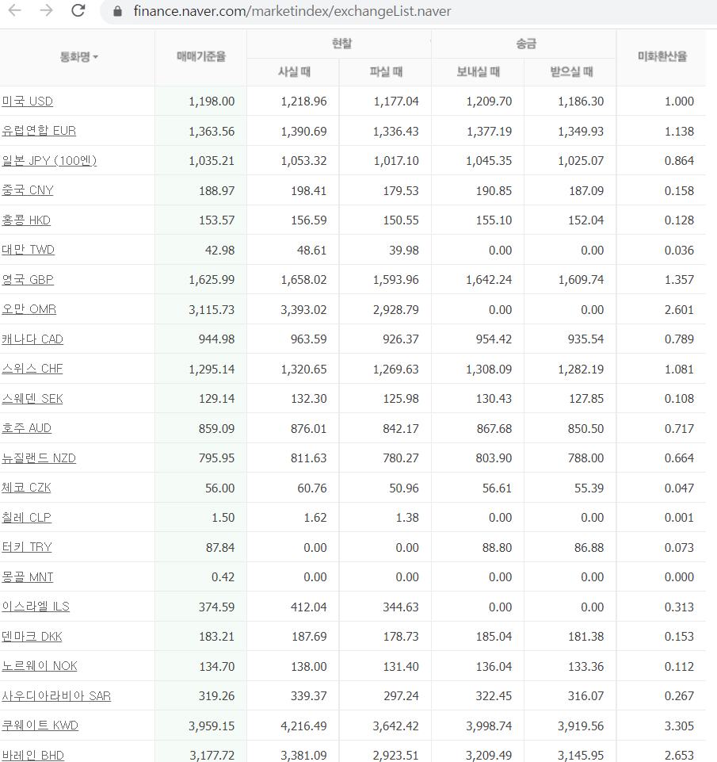Select CZK cash buy value 60.76
Viewport: 717px width, 762px height.
[x=312, y=488]
